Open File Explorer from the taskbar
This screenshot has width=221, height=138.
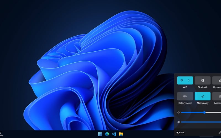[121, 134]
